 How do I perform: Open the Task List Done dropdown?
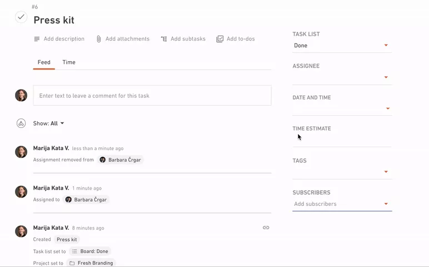tap(342, 46)
